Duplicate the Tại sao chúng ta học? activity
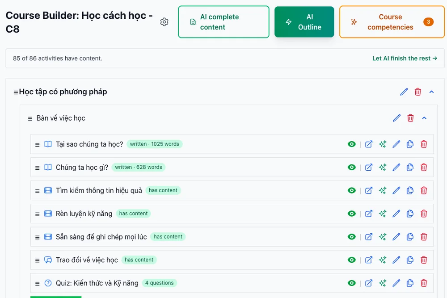The width and height of the screenshot is (447, 298). click(x=410, y=144)
